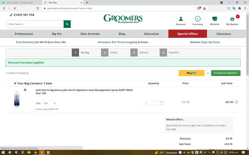Viewport: 249px width, 155px height.
Task: Click step 3 Delivery in checkout
Action: pyautogui.click(x=140, y=53)
